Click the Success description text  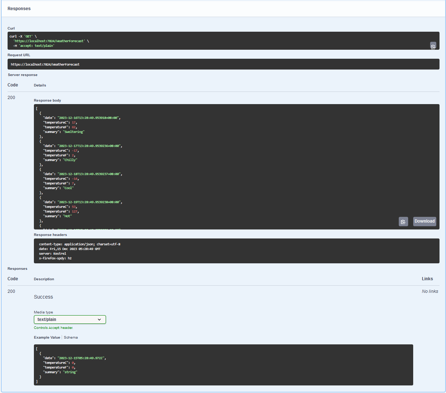click(x=43, y=297)
